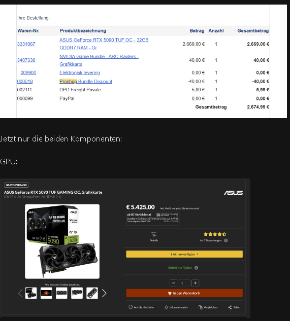Select the Sofort verfügbar availability text
The height and width of the screenshot is (321, 290).
tap(180, 268)
